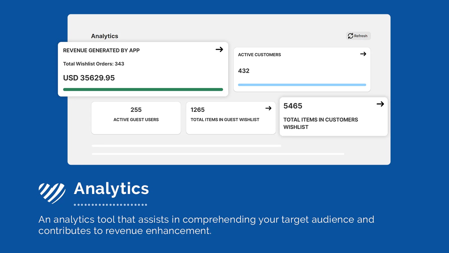
Task: Click the circular arrows inside the Refresh button
Action: (x=350, y=36)
